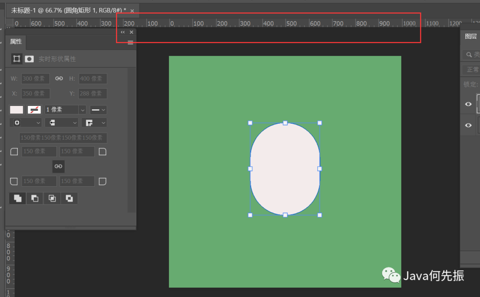Click the subtract front shape icon
The height and width of the screenshot is (297, 480).
click(35, 198)
